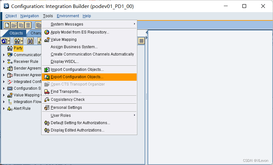This screenshot has width=273, height=165.
Task: Switch to the Change Lists tab
Action: tap(35, 33)
